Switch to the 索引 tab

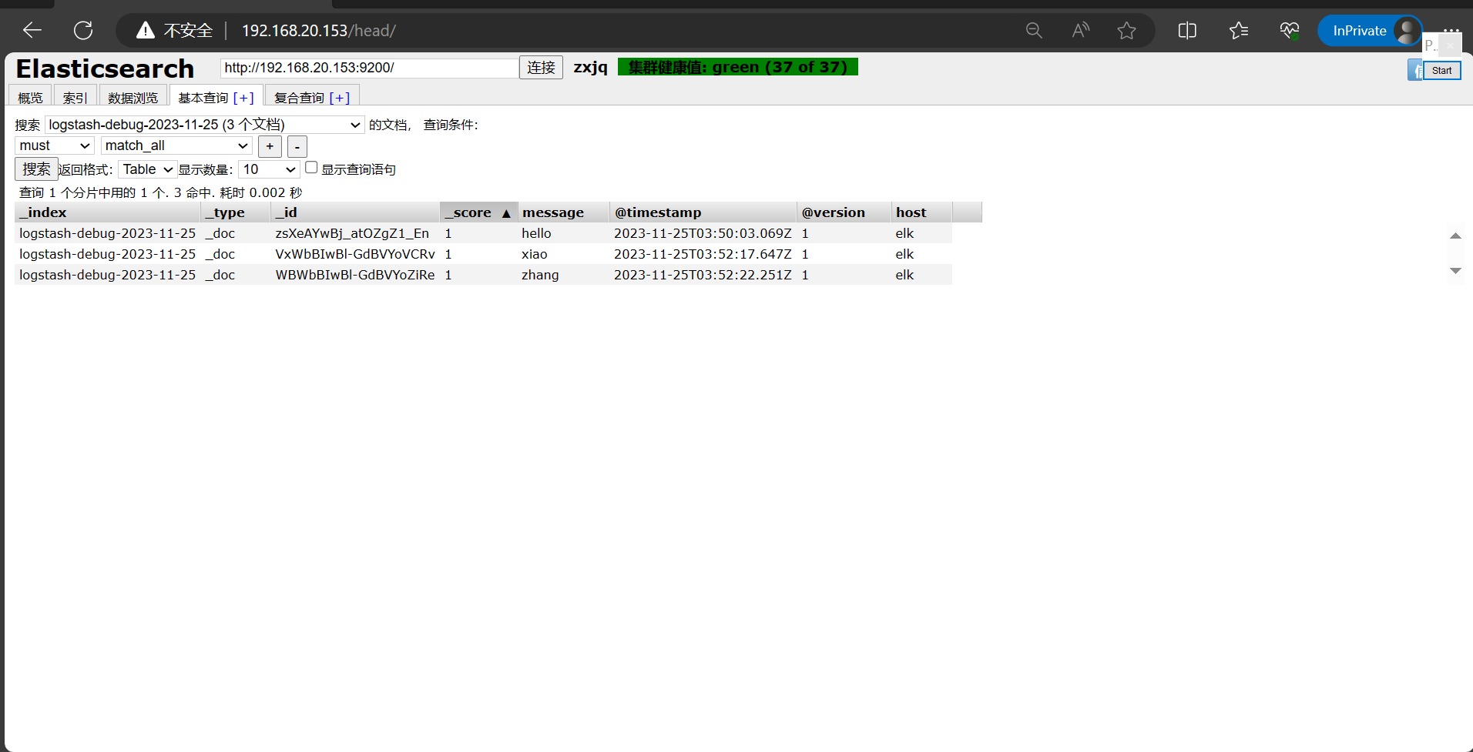(75, 98)
